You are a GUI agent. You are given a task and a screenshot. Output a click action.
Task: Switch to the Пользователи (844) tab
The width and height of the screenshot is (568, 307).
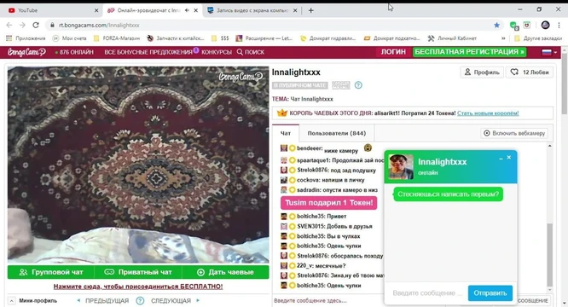[337, 133]
